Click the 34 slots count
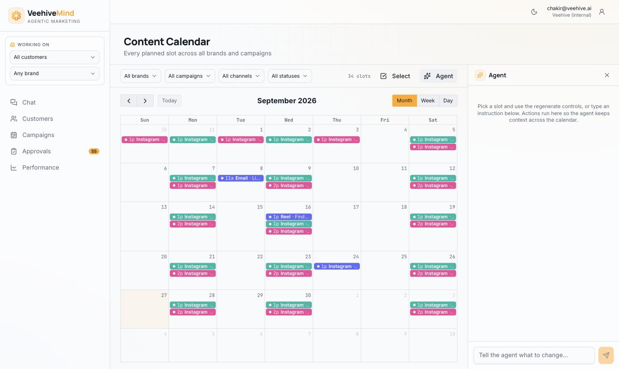The height and width of the screenshot is (369, 619). [359, 76]
